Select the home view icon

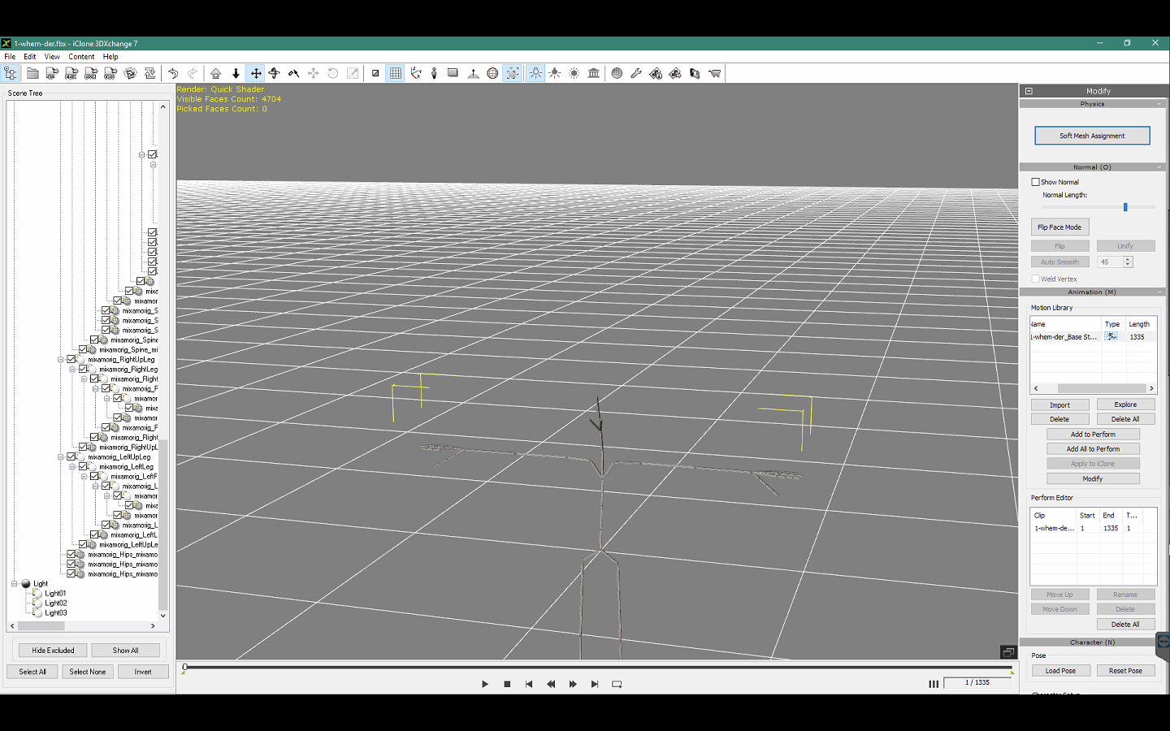click(x=215, y=73)
